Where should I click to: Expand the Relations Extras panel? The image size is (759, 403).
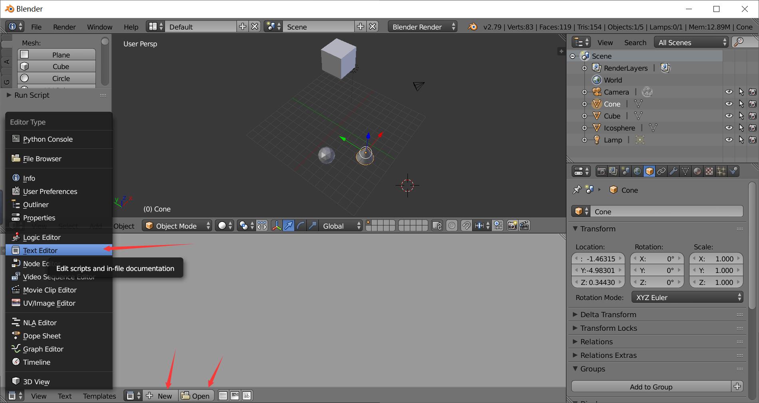(x=608, y=355)
